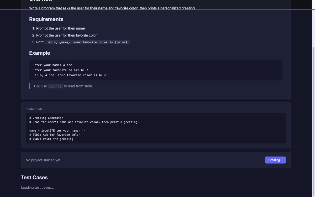Click the "Creating..." button
This screenshot has height=197, width=315.
click(x=275, y=160)
